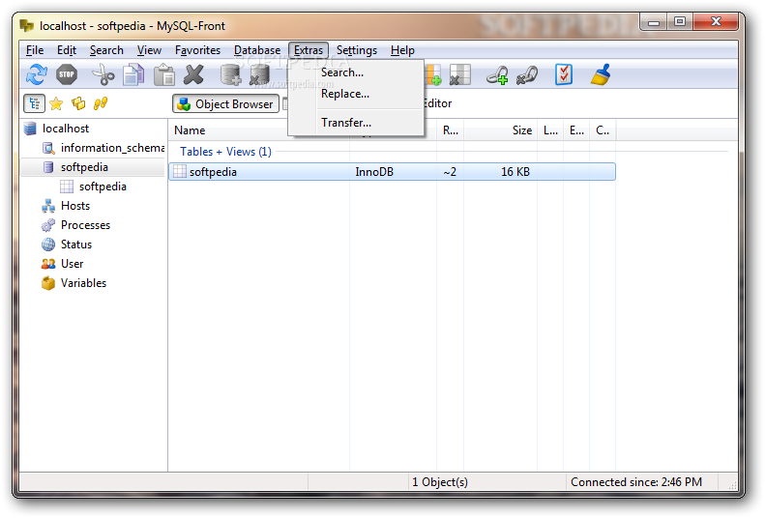Click the Hosts network icon

pos(48,206)
